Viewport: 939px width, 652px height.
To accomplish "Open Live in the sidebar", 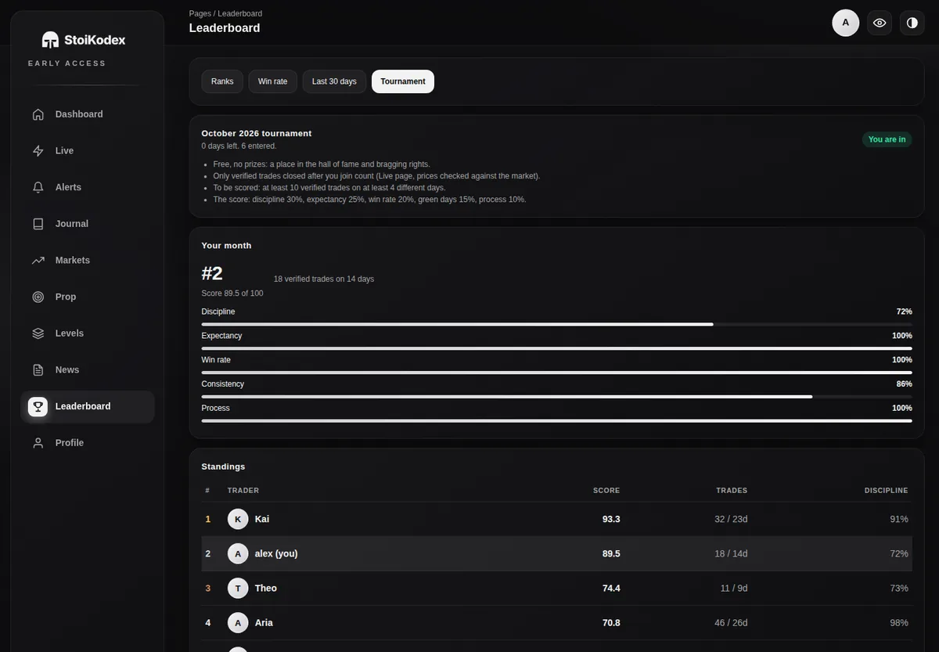I will point(88,151).
